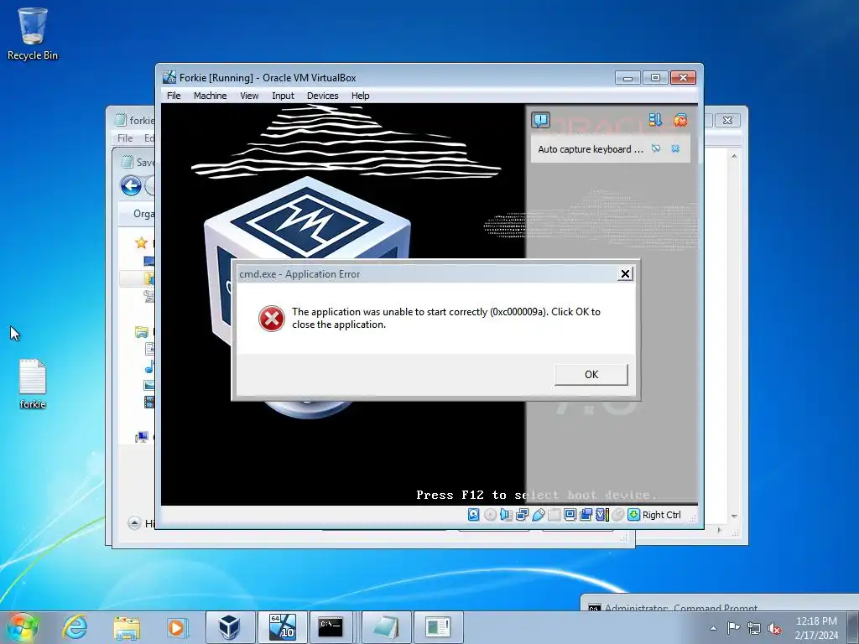
Task: Click the notification sort order icon
Action: click(655, 119)
